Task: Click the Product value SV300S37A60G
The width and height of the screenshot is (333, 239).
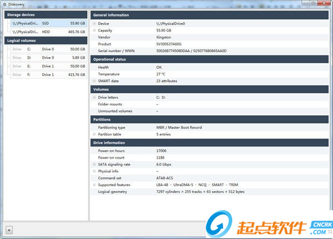Action: (x=169, y=44)
